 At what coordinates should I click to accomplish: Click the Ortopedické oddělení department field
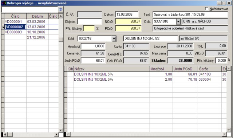coord(190,28)
